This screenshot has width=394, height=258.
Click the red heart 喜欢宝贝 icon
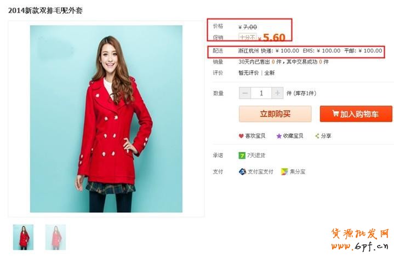pos(241,136)
